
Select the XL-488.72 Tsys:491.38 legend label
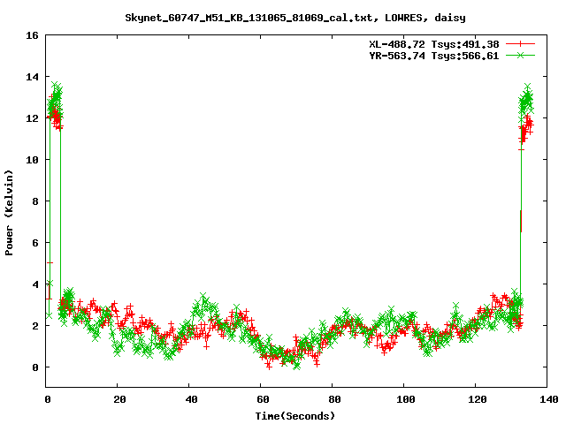coord(434,44)
